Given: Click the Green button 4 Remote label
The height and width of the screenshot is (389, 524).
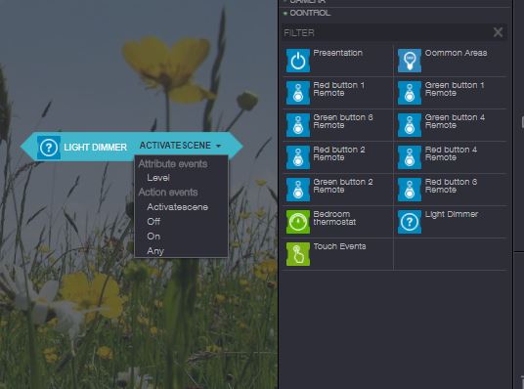Looking at the screenshot, I should 455,121.
